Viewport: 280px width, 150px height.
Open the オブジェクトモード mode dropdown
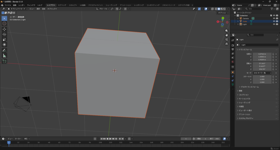[x=18, y=9]
